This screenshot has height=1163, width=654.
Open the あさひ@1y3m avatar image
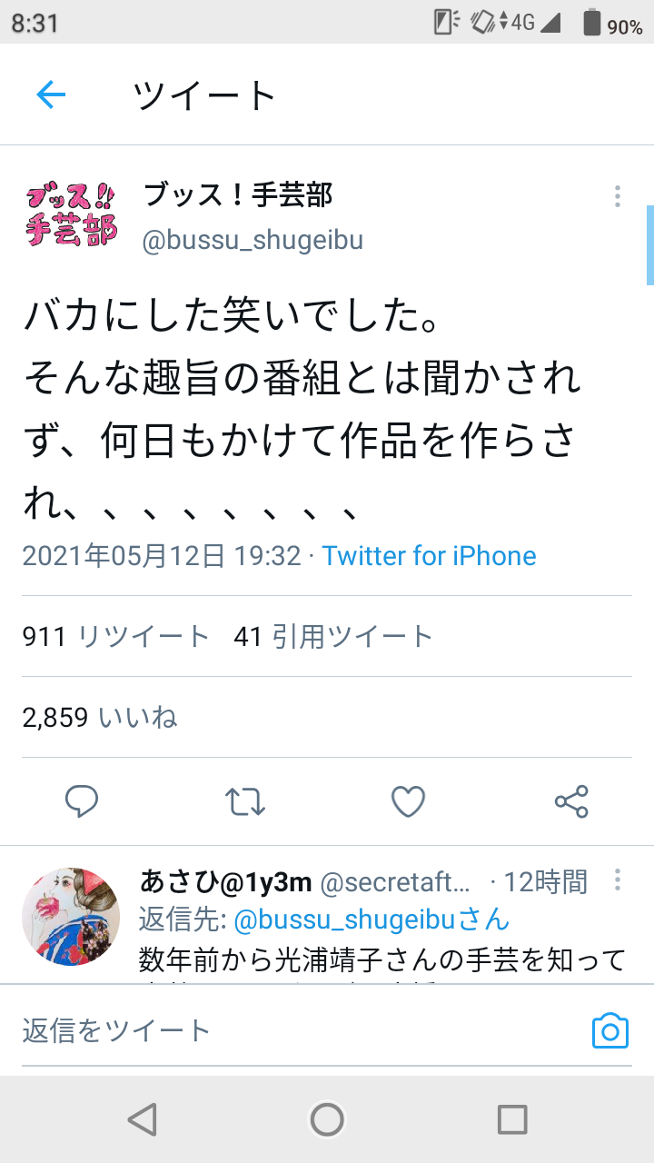[71, 916]
